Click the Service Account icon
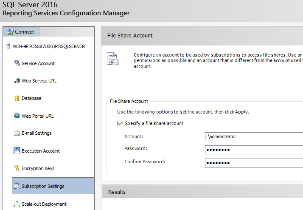Viewport: 303px width, 210px height. coord(17,63)
